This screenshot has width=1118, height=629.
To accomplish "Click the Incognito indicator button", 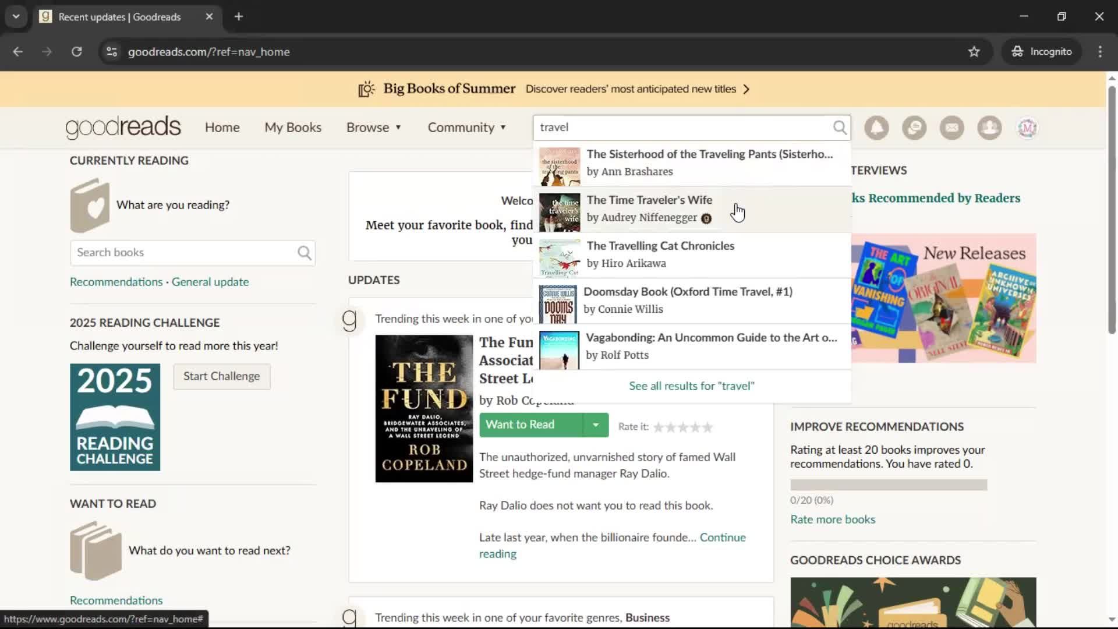I will [x=1042, y=52].
